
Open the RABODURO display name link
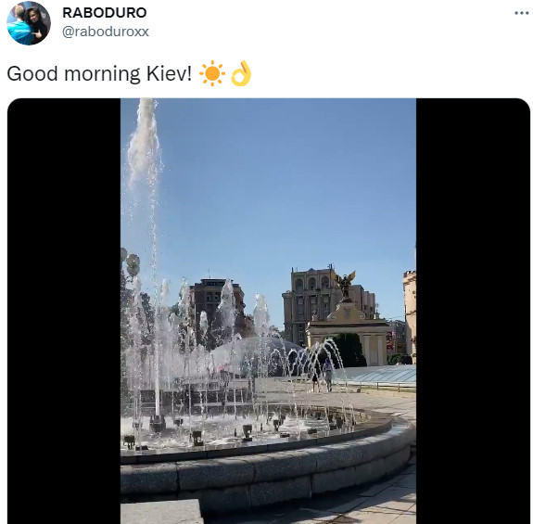(x=105, y=13)
